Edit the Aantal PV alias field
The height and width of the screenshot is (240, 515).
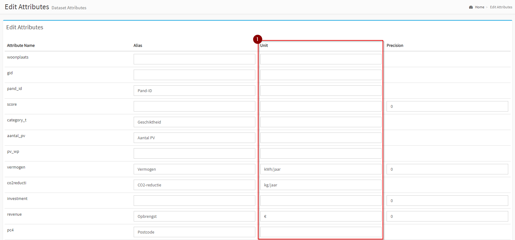pyautogui.click(x=194, y=138)
